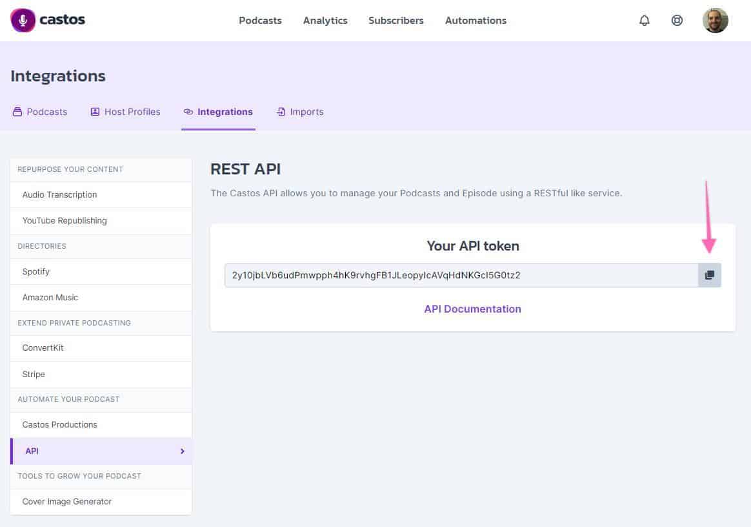Open the API Documentation link
This screenshot has width=751, height=527.
472,309
